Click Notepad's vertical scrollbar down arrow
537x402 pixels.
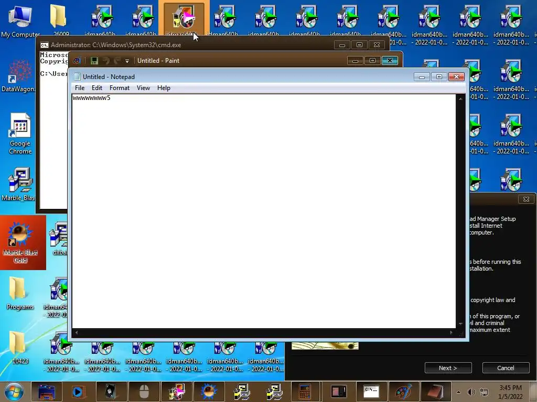(460, 323)
